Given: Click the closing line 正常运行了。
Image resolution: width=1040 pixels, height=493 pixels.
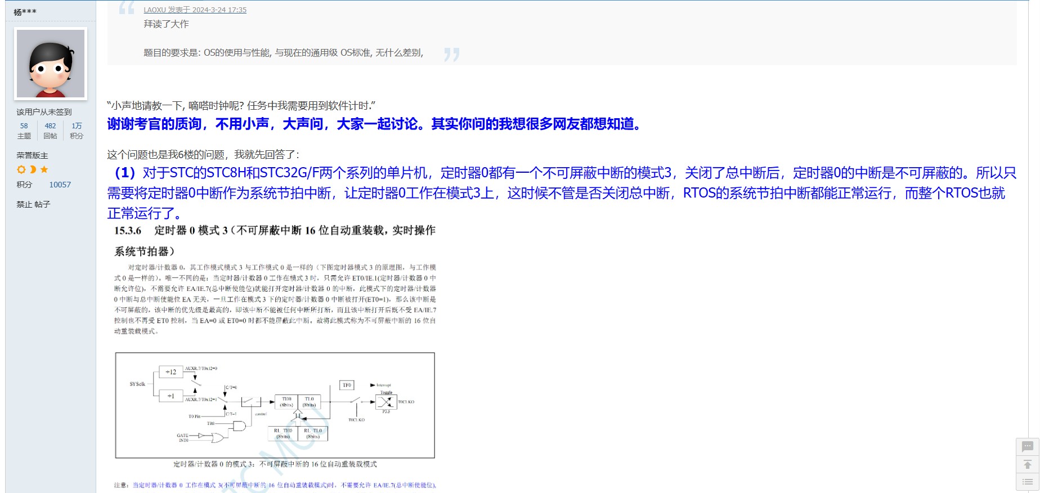Looking at the screenshot, I should pyautogui.click(x=145, y=213).
